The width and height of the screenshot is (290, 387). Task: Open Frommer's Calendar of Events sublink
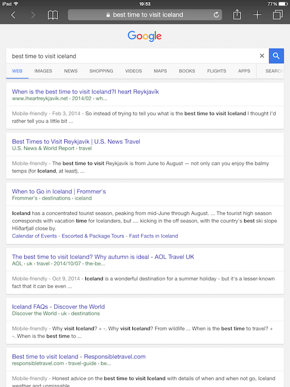pyautogui.click(x=34, y=235)
